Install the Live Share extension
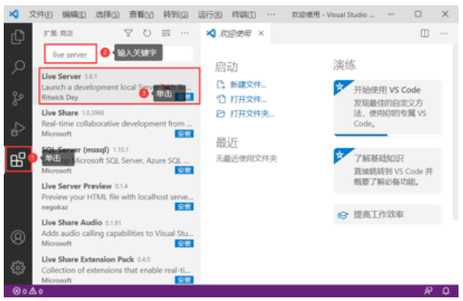 click(x=184, y=134)
